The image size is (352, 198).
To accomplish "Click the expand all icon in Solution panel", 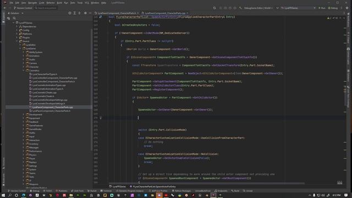I will 75,13.
